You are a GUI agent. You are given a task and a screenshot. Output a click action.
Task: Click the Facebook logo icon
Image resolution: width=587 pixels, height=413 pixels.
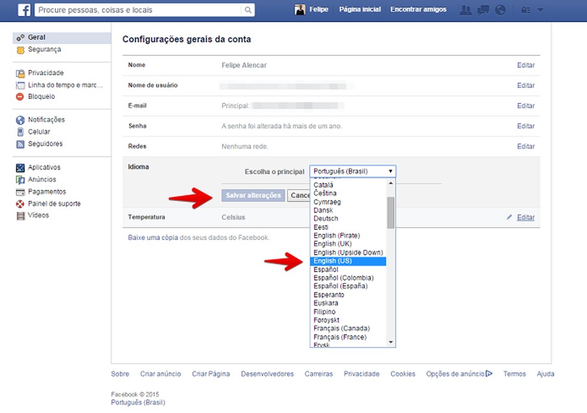[24, 10]
